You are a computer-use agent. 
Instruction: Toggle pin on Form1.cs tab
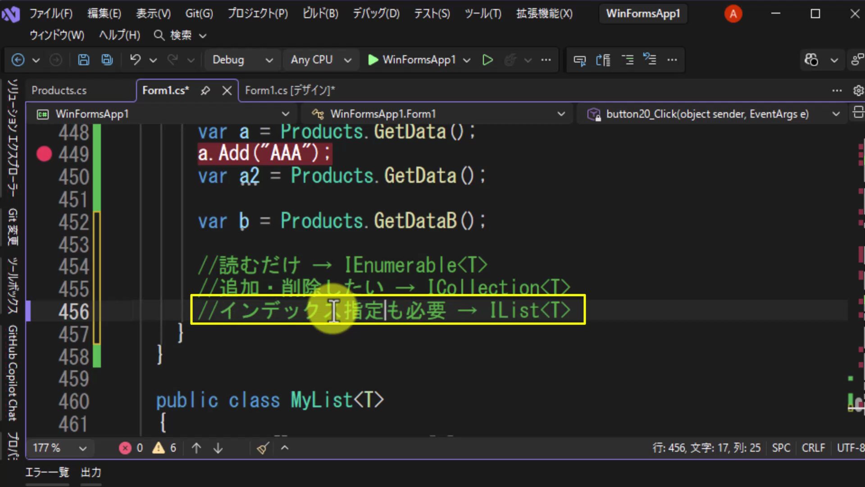click(x=205, y=91)
